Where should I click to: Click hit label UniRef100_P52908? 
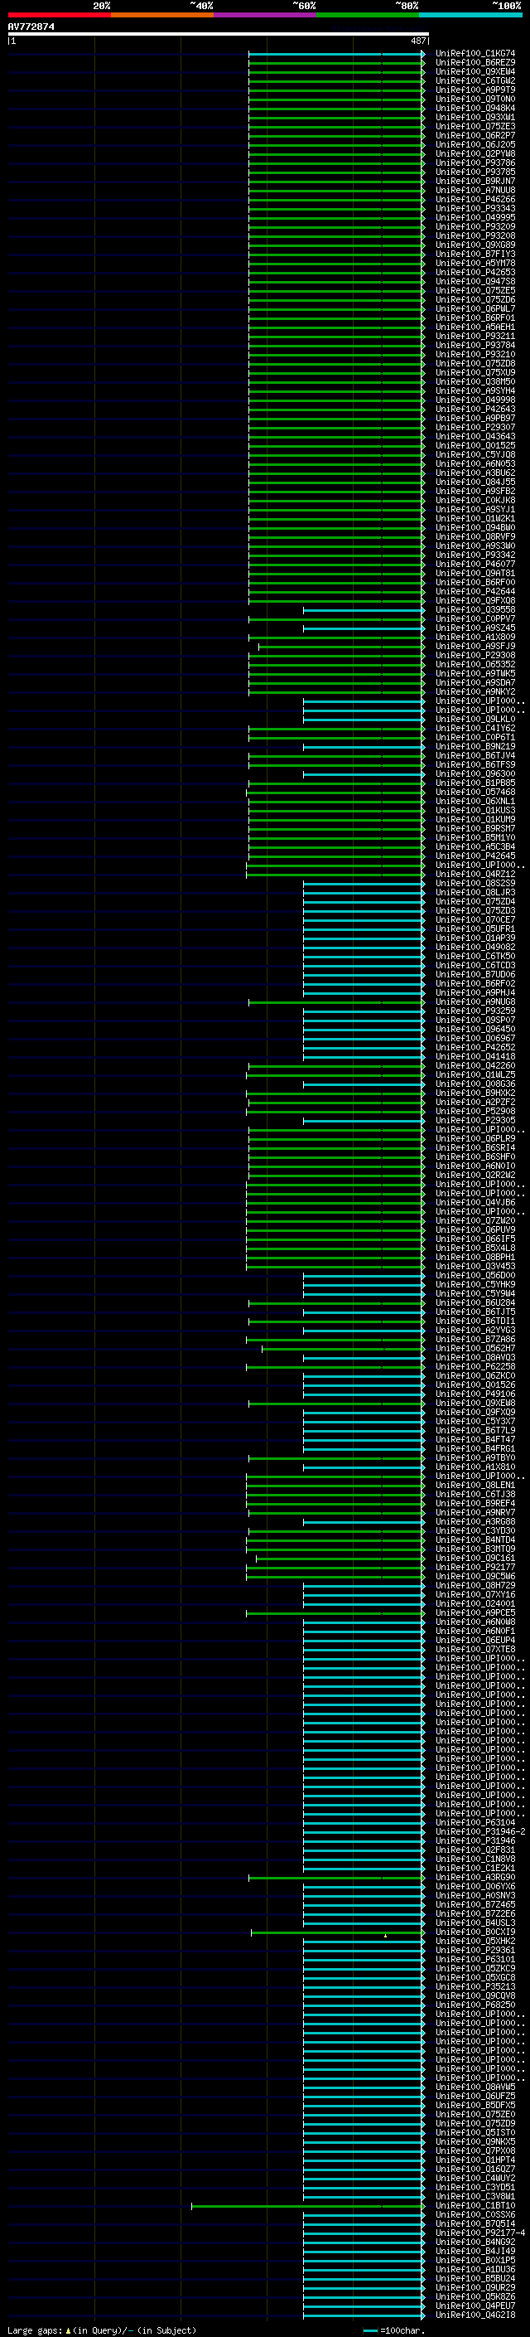475,1112
